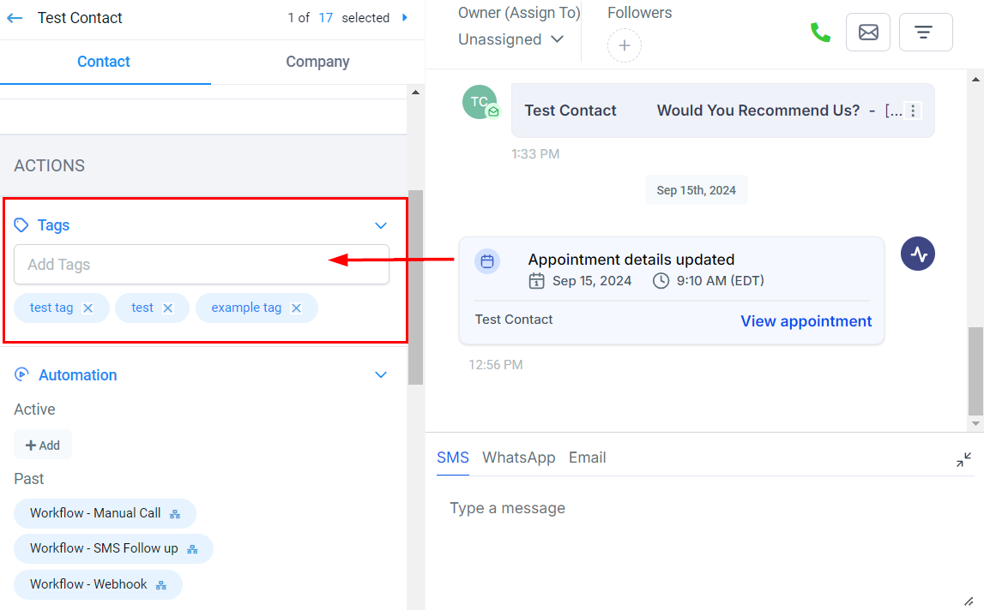Click the Add automation button
This screenshot has width=984, height=610.
[x=43, y=446]
